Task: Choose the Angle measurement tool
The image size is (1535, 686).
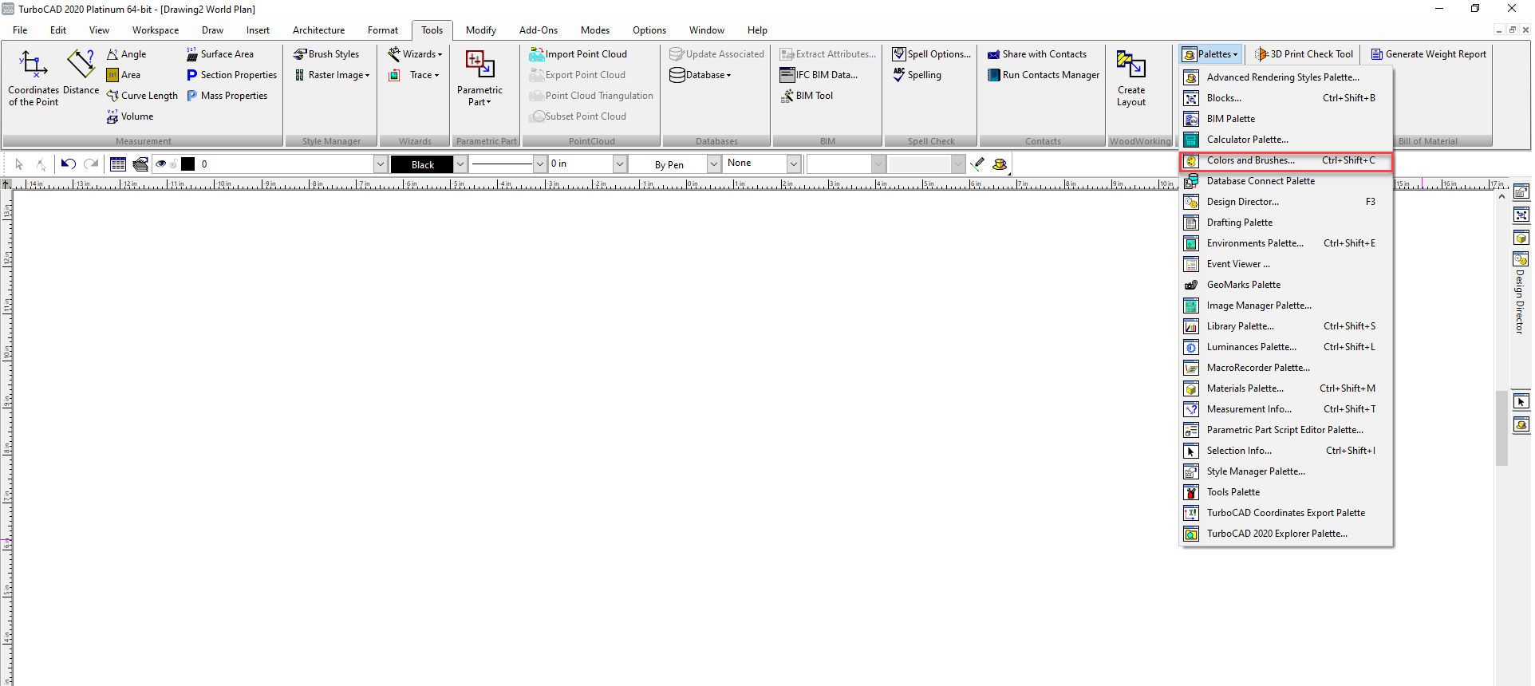Action: coord(127,54)
